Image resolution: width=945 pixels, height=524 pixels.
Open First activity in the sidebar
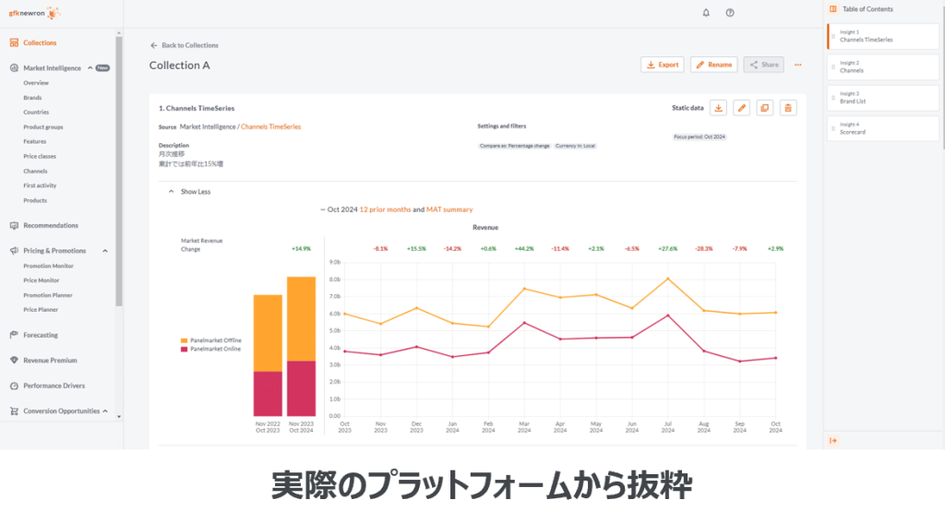click(40, 185)
